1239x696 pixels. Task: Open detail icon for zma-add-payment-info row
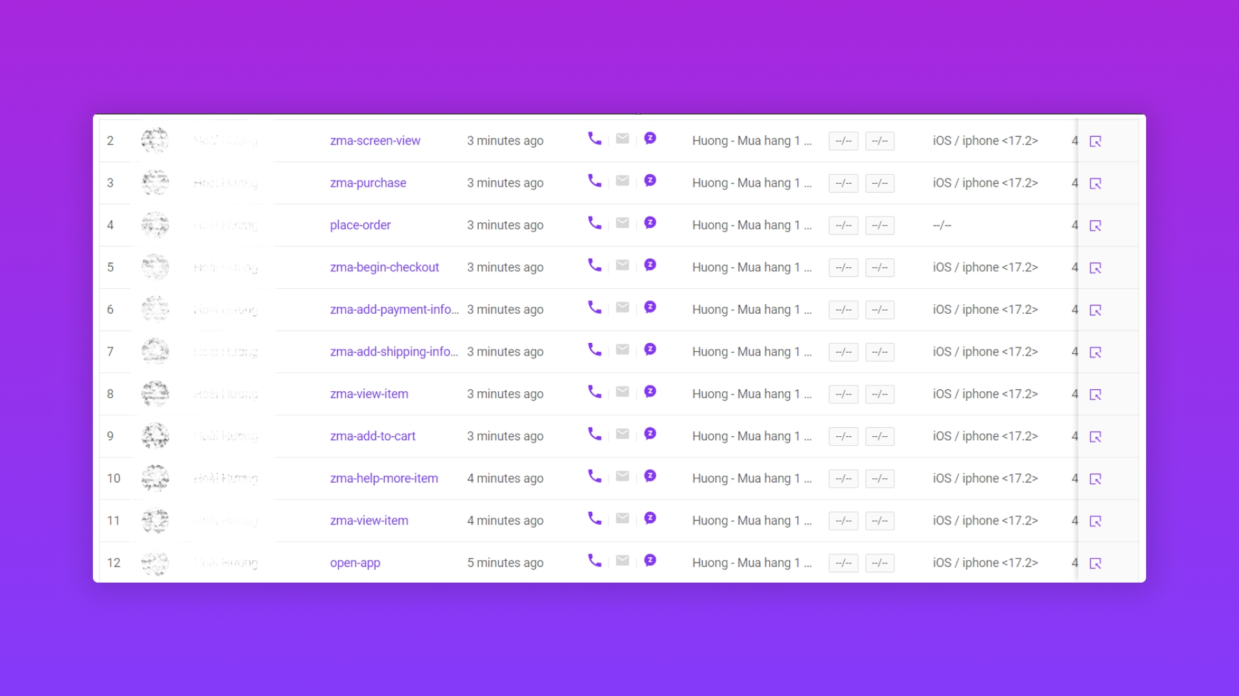[1095, 310]
